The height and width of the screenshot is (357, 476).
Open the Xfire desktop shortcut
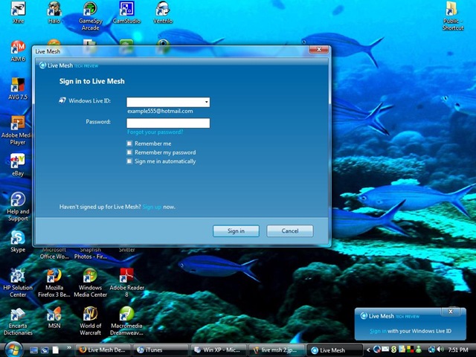click(18, 12)
